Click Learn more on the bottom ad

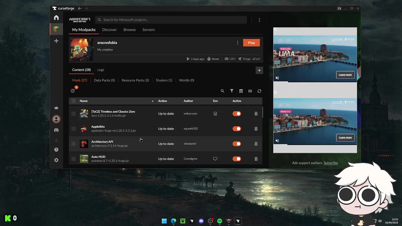(x=345, y=137)
